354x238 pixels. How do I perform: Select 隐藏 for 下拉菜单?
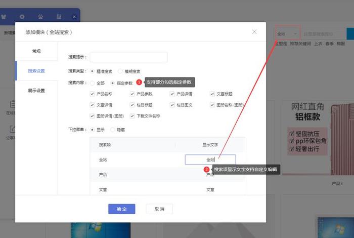(112, 130)
